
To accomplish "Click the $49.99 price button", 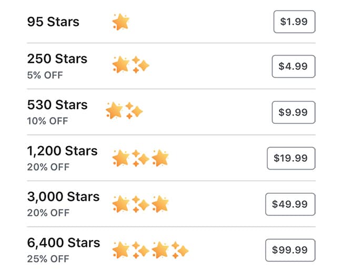I will [290, 204].
